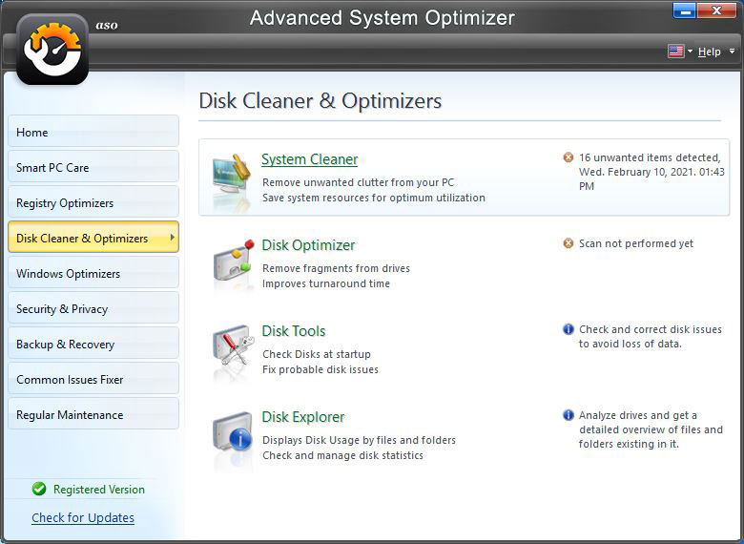
Task: Open the Disk Explorer title link
Action: click(x=302, y=417)
